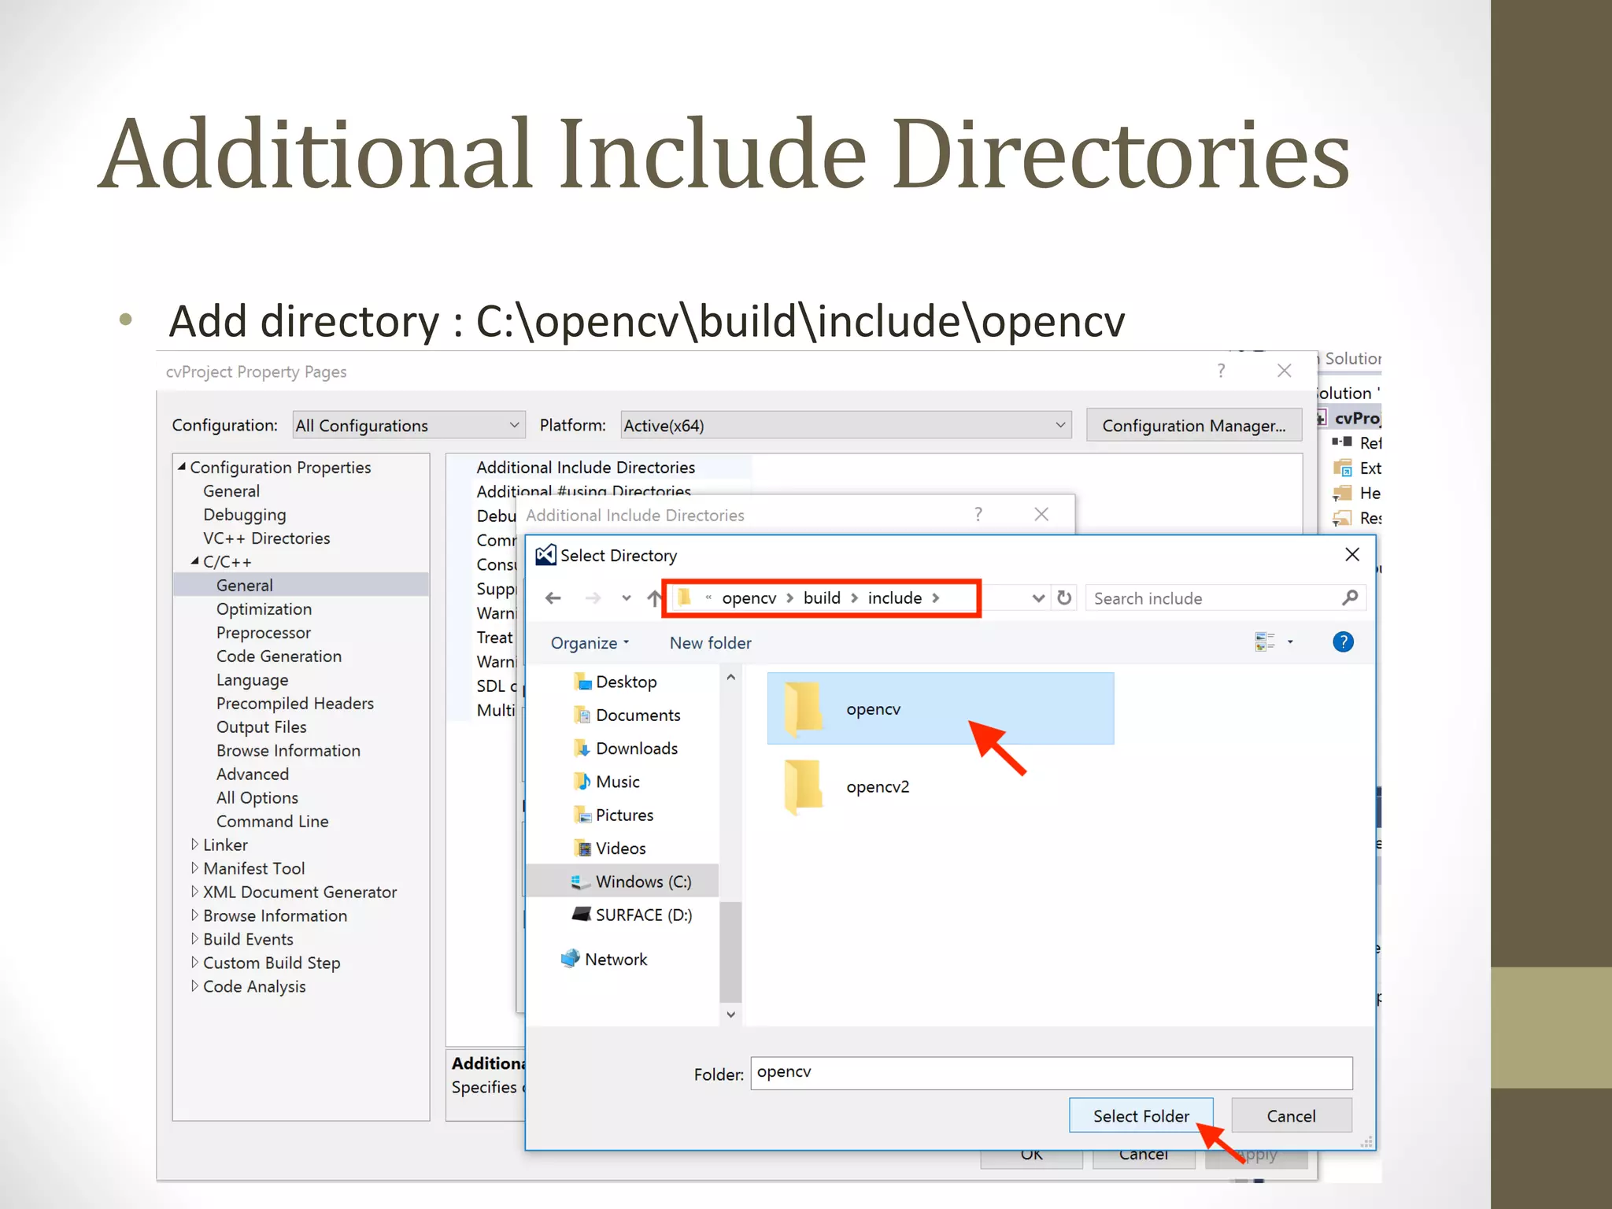The image size is (1612, 1209).
Task: Select Preprocessor under C/C++
Action: point(263,633)
